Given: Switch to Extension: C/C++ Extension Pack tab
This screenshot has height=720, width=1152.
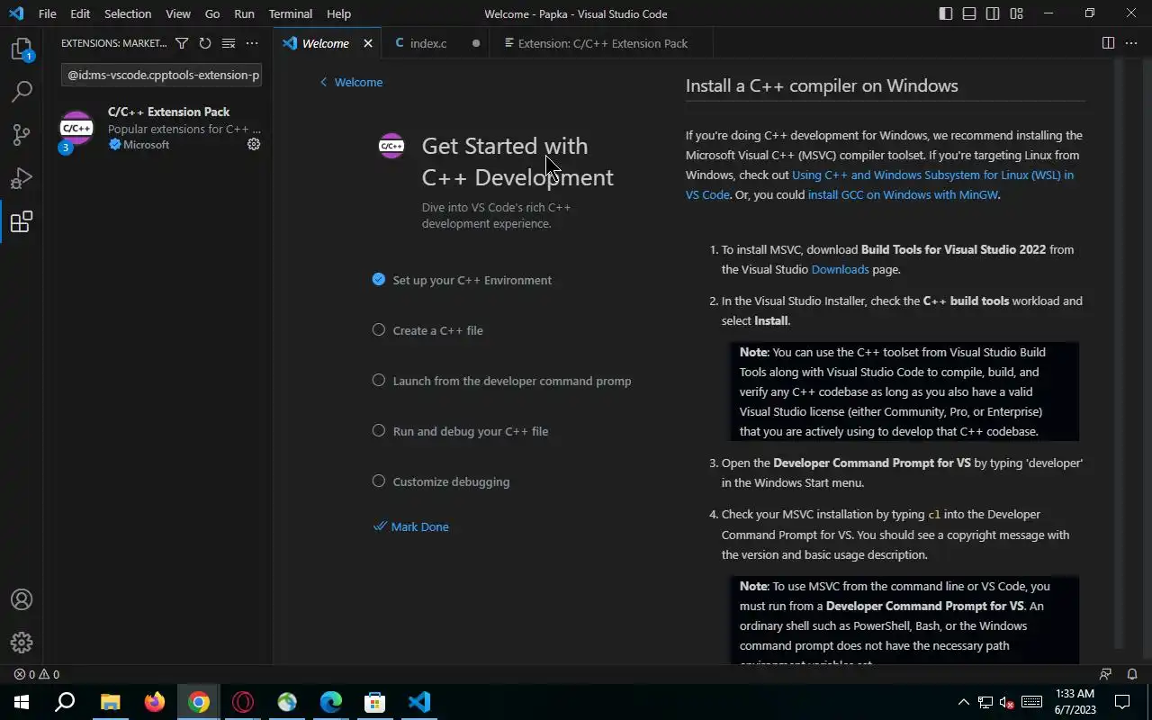Looking at the screenshot, I should coord(603,43).
